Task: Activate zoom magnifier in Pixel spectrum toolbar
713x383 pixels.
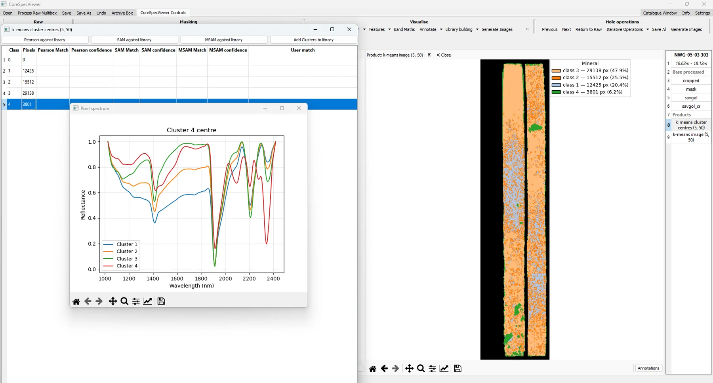Action: tap(124, 301)
